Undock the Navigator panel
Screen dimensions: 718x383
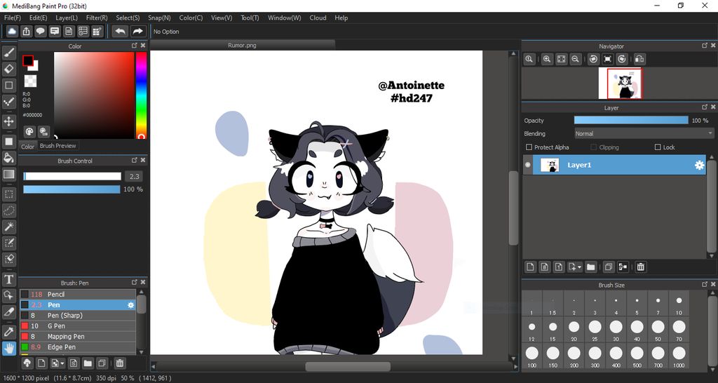[x=705, y=46]
